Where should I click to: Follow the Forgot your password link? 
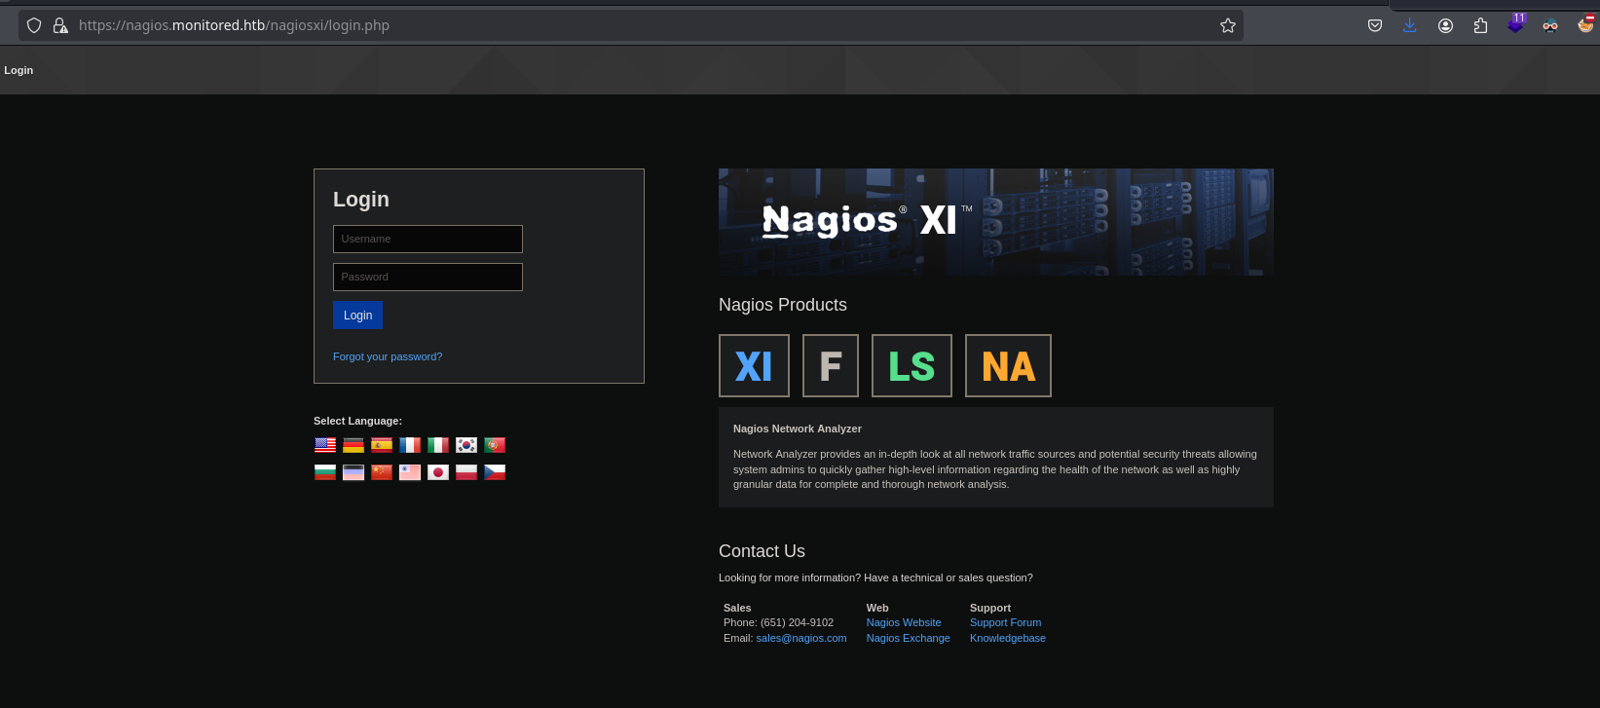click(388, 356)
